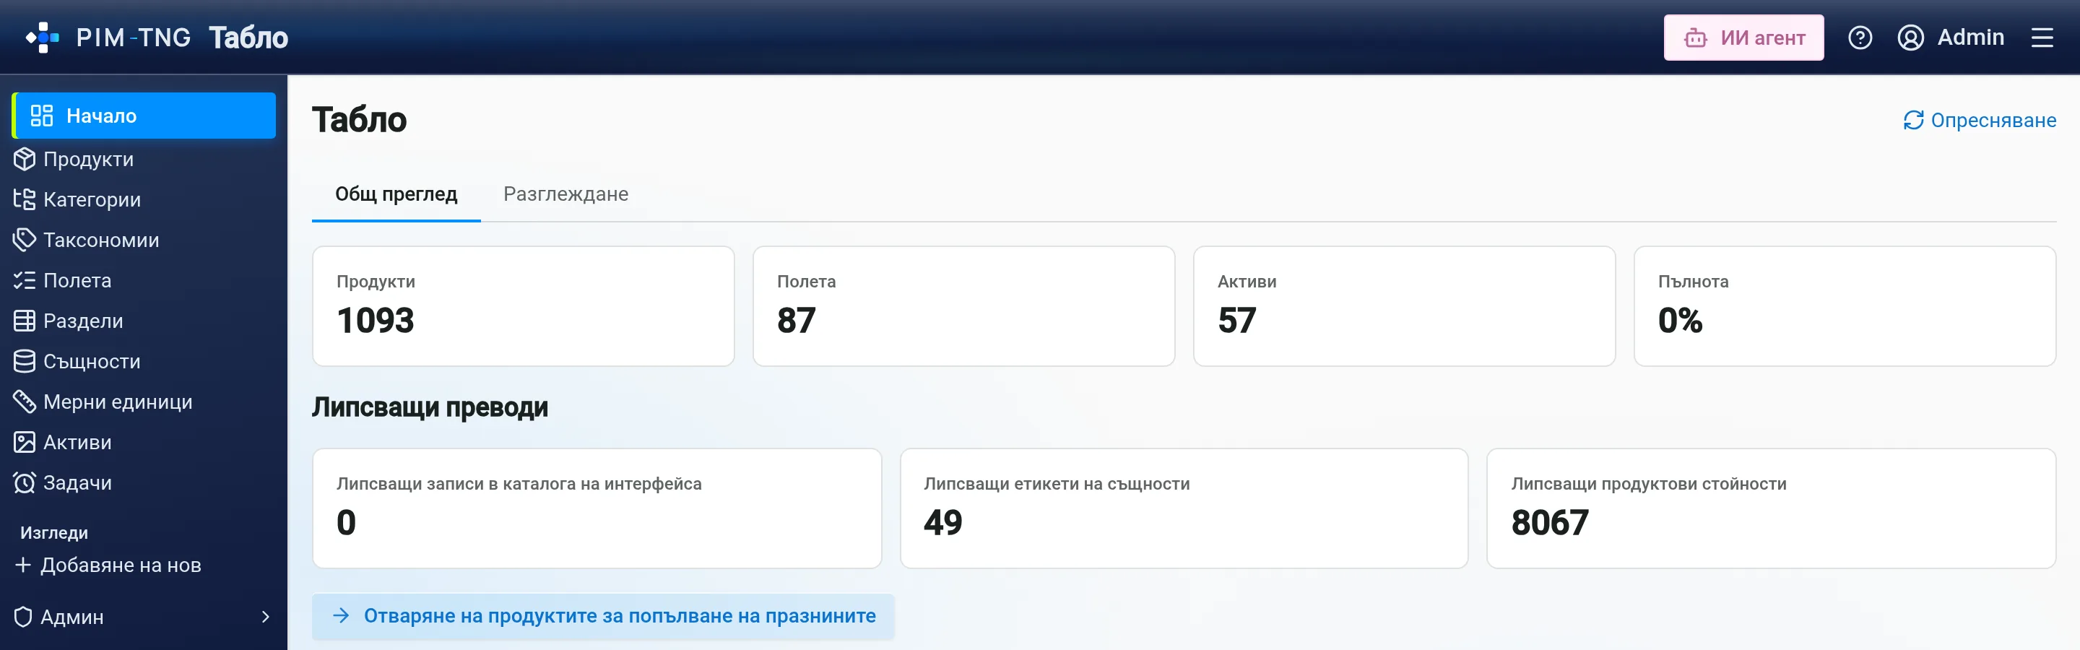Switch to the Разглеждане tab
The image size is (2080, 650).
pyautogui.click(x=565, y=194)
